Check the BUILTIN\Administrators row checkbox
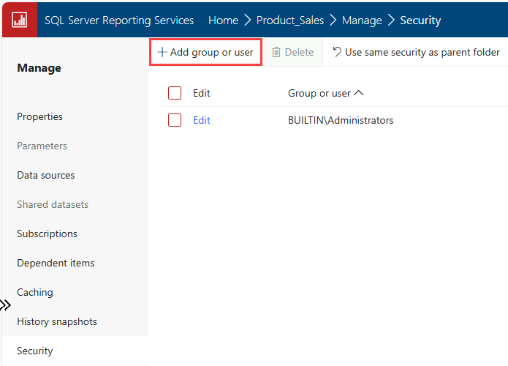Viewport: 508px width, 366px height. (x=175, y=120)
